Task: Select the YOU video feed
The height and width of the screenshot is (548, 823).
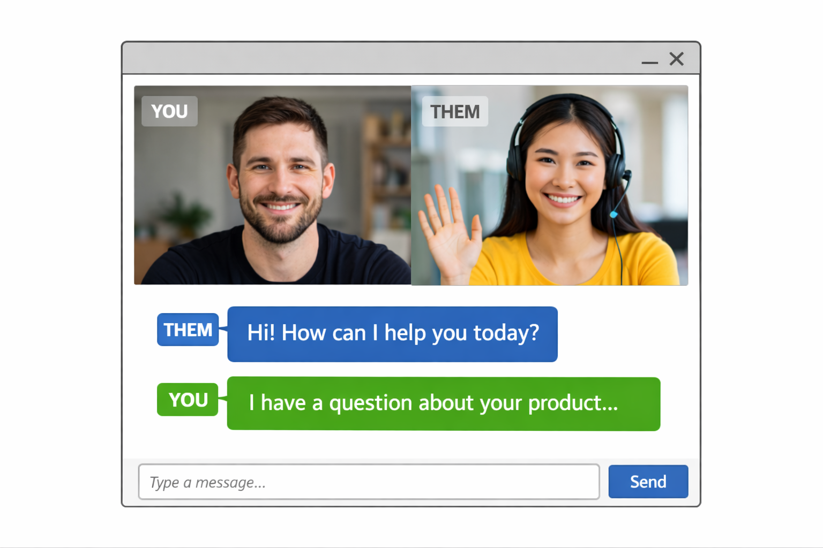Action: tap(273, 185)
